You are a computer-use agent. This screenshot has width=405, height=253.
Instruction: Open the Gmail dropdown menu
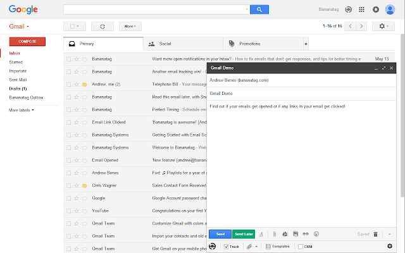click(19, 27)
